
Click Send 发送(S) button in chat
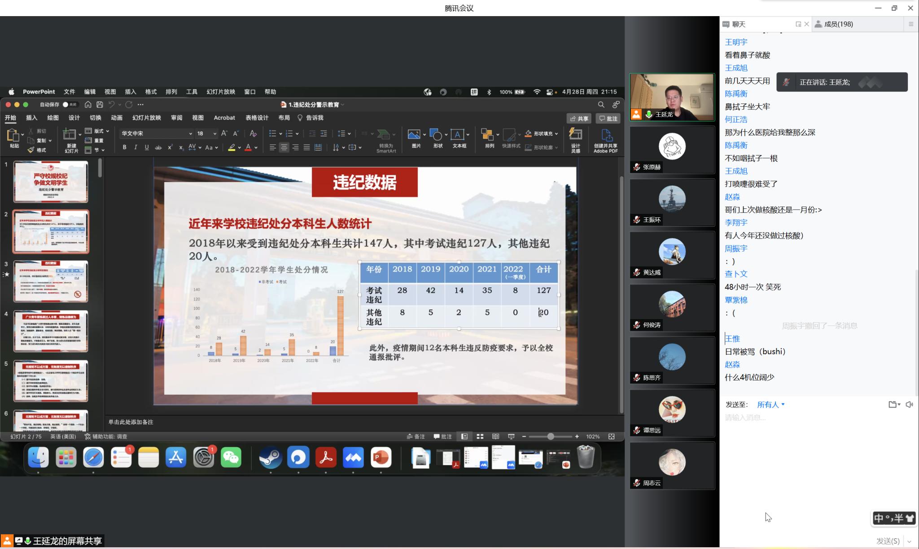coord(888,541)
